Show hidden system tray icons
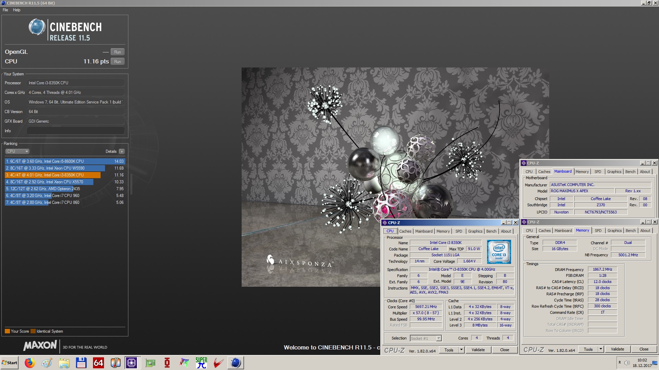Image resolution: width=659 pixels, height=370 pixels. [x=620, y=362]
